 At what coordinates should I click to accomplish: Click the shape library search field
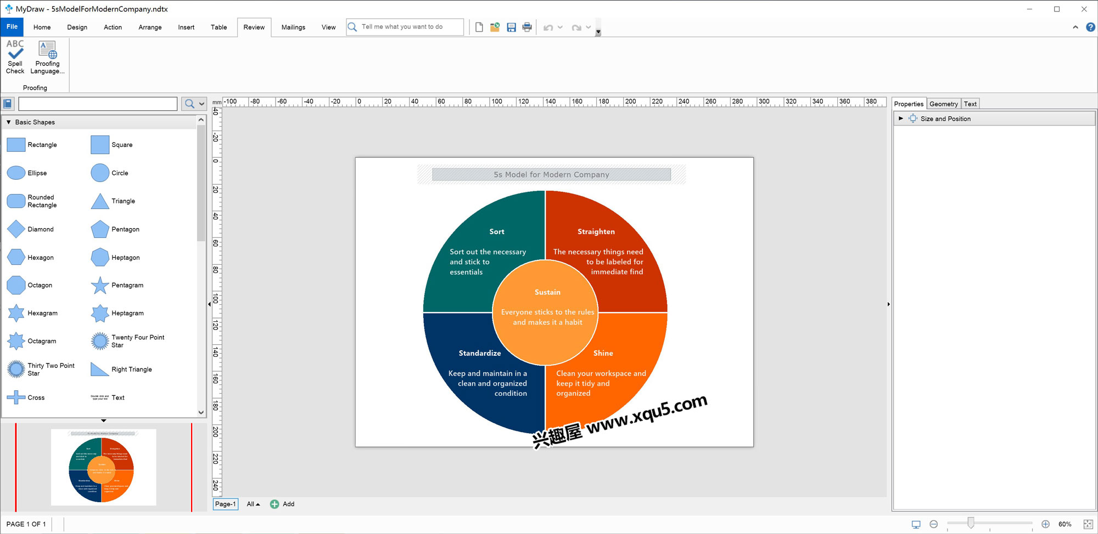(x=98, y=104)
